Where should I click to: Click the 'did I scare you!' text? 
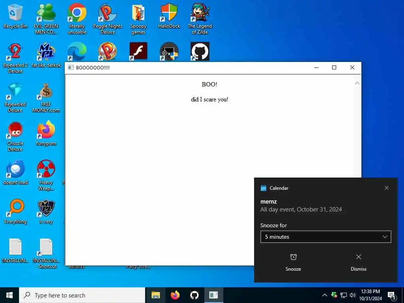pos(209,99)
